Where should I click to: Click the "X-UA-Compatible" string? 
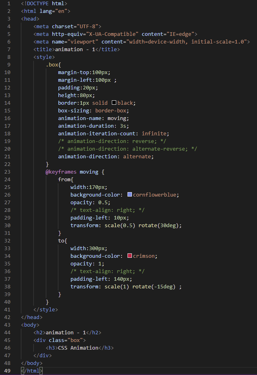click(112, 34)
